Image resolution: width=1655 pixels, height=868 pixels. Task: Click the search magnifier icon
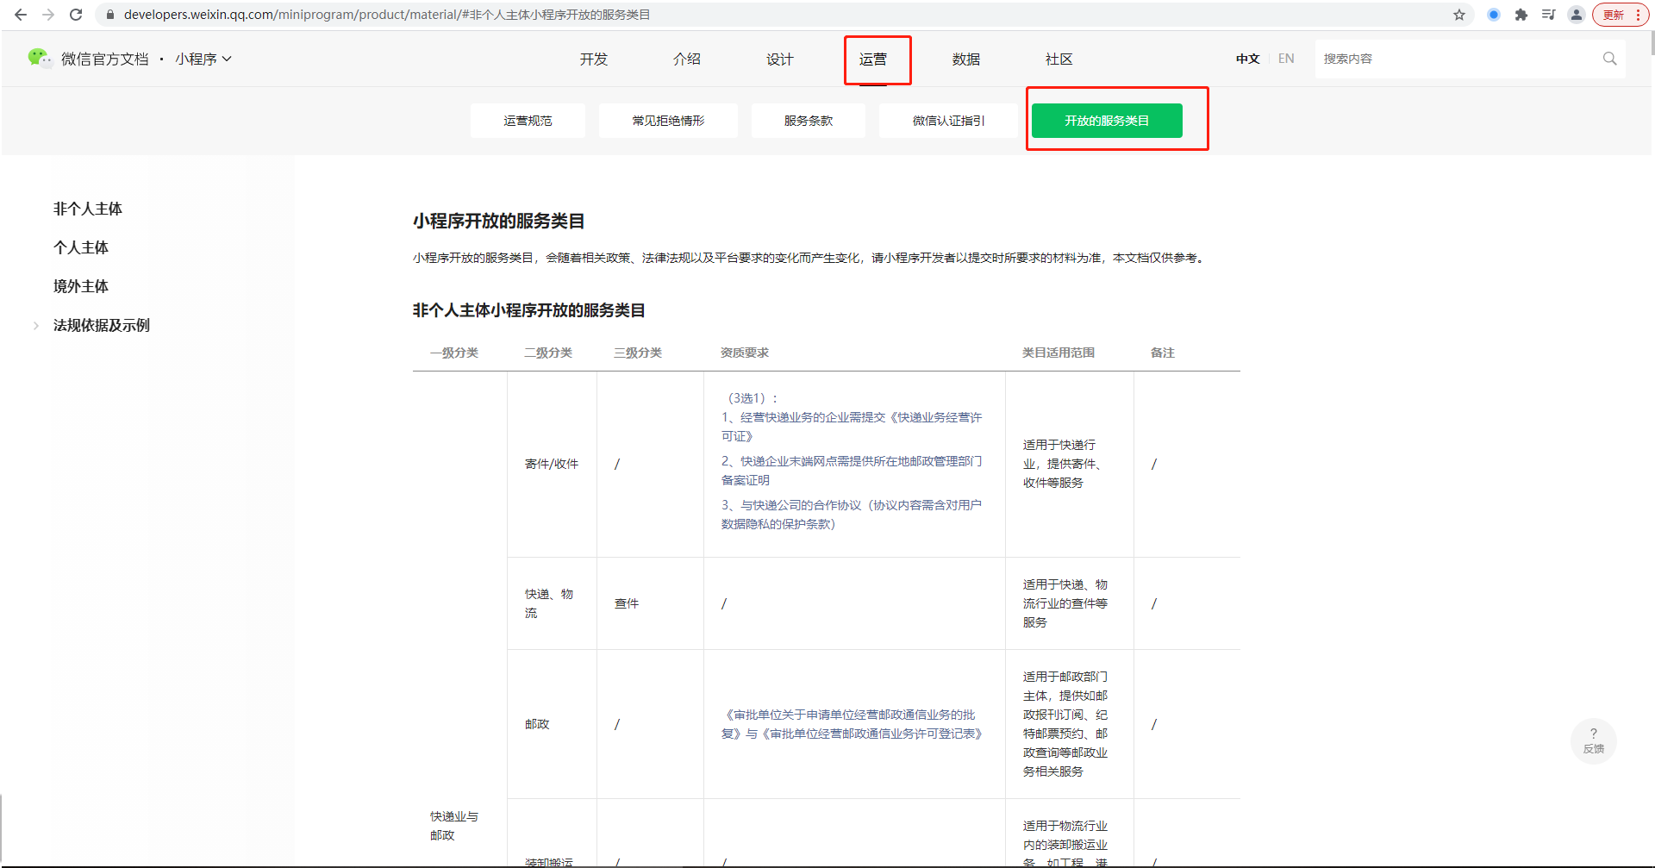click(1609, 59)
